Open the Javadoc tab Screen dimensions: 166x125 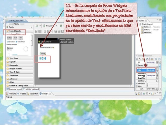click(22, 94)
